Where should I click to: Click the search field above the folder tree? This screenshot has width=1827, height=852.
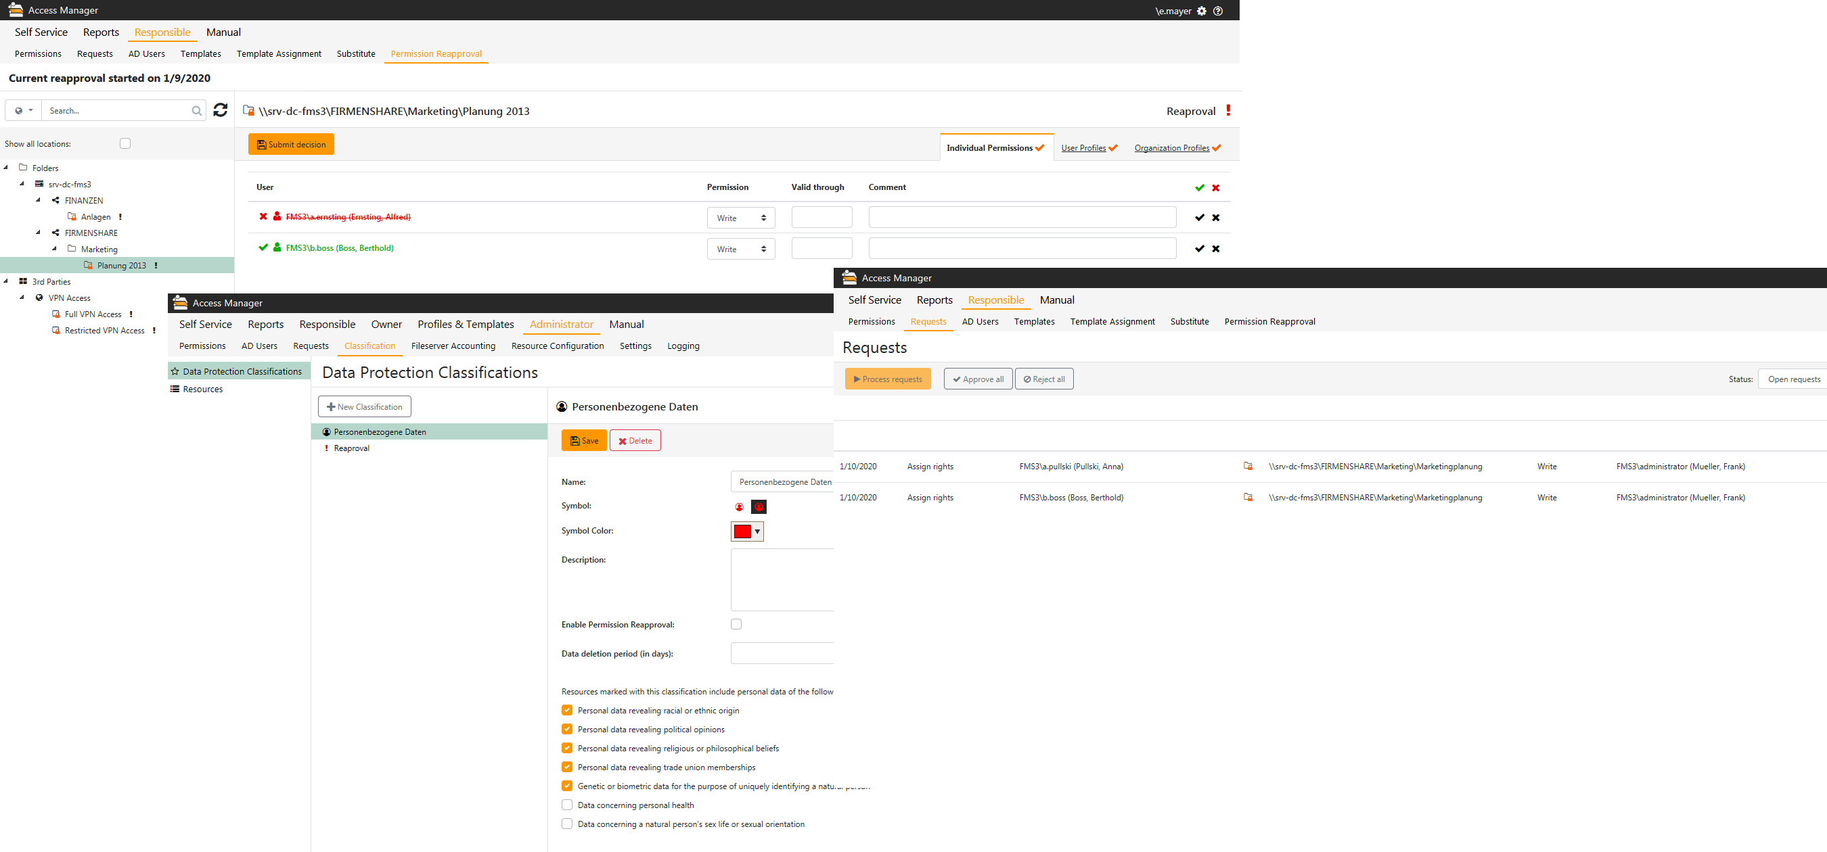[117, 110]
